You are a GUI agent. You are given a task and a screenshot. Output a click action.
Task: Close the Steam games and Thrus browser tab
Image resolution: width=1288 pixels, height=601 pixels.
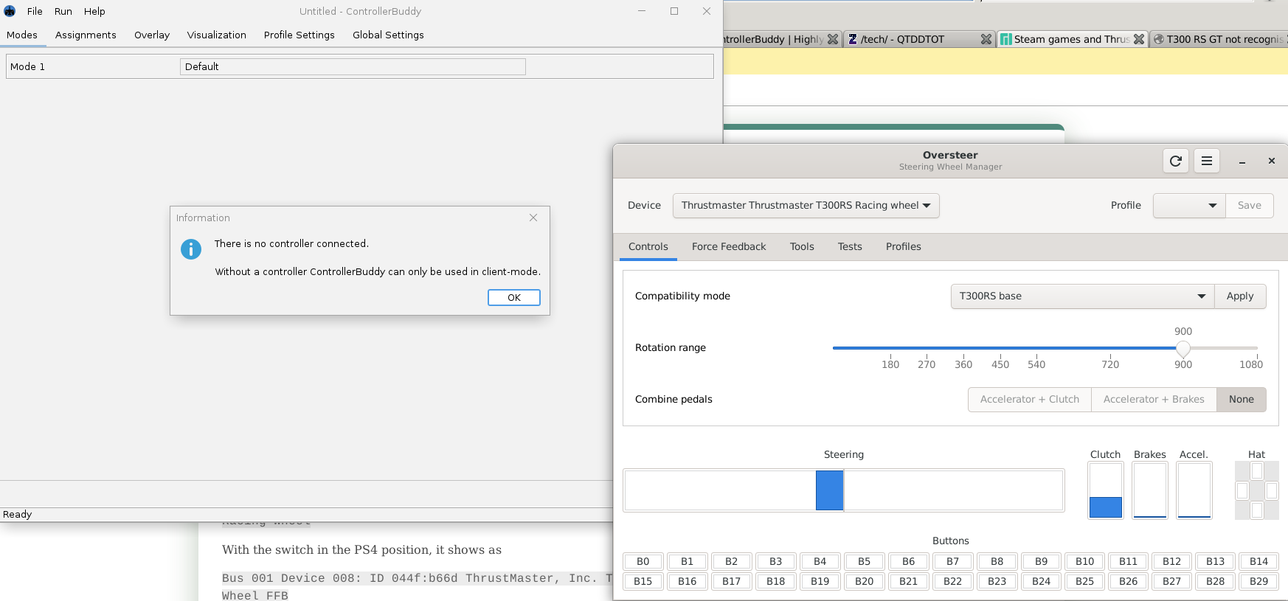pyautogui.click(x=1139, y=39)
